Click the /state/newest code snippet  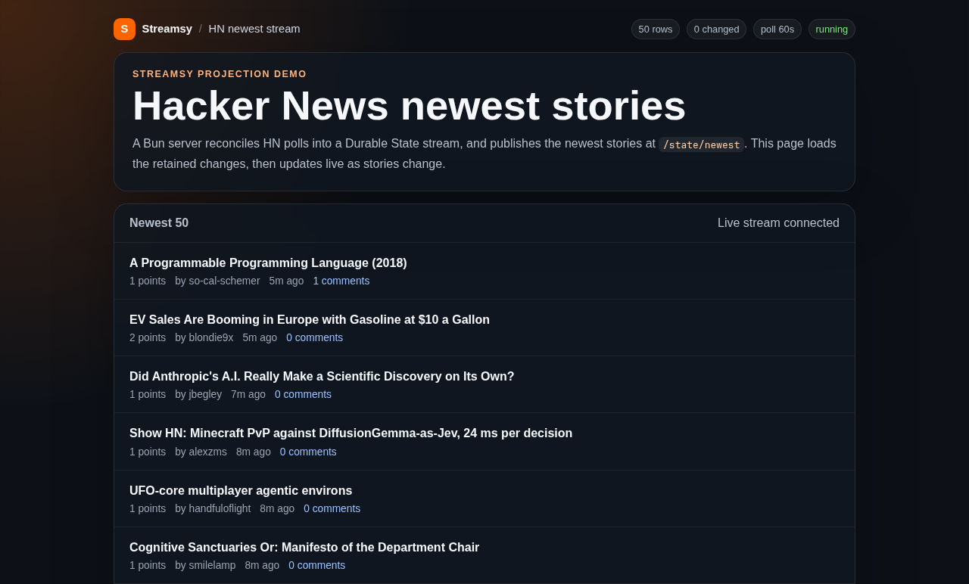pos(701,144)
